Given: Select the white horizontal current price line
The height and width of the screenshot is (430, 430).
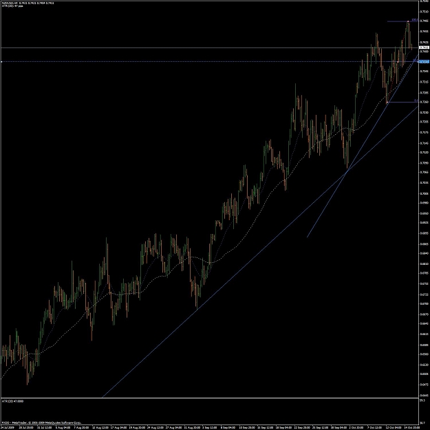Looking at the screenshot, I should coord(210,47).
